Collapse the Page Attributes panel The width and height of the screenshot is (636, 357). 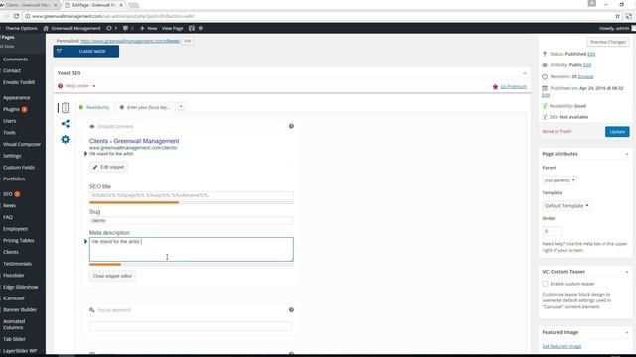[627, 154]
